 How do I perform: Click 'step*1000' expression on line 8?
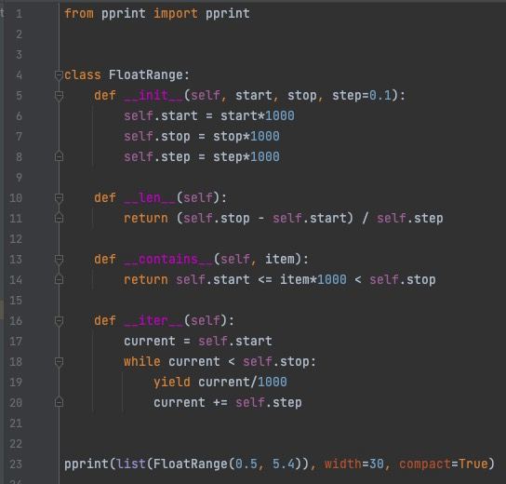[x=246, y=157]
